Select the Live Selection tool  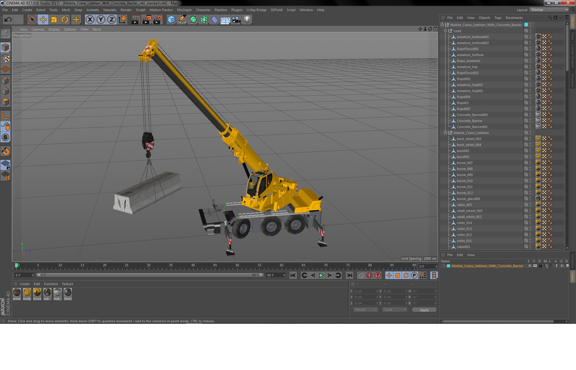pyautogui.click(x=32, y=20)
